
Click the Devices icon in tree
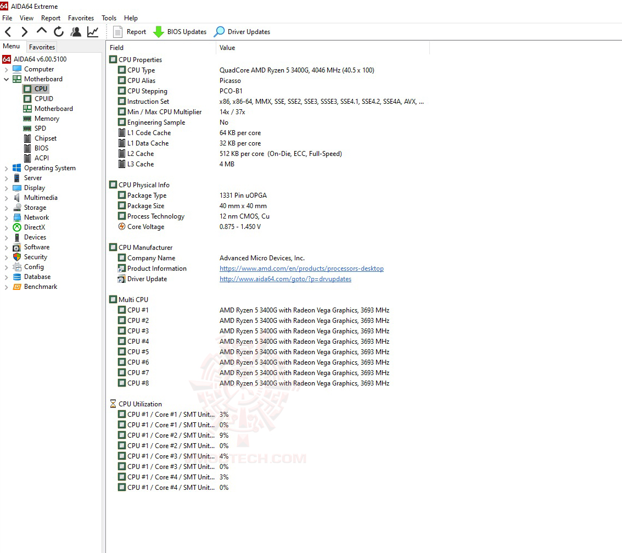pyautogui.click(x=16, y=237)
